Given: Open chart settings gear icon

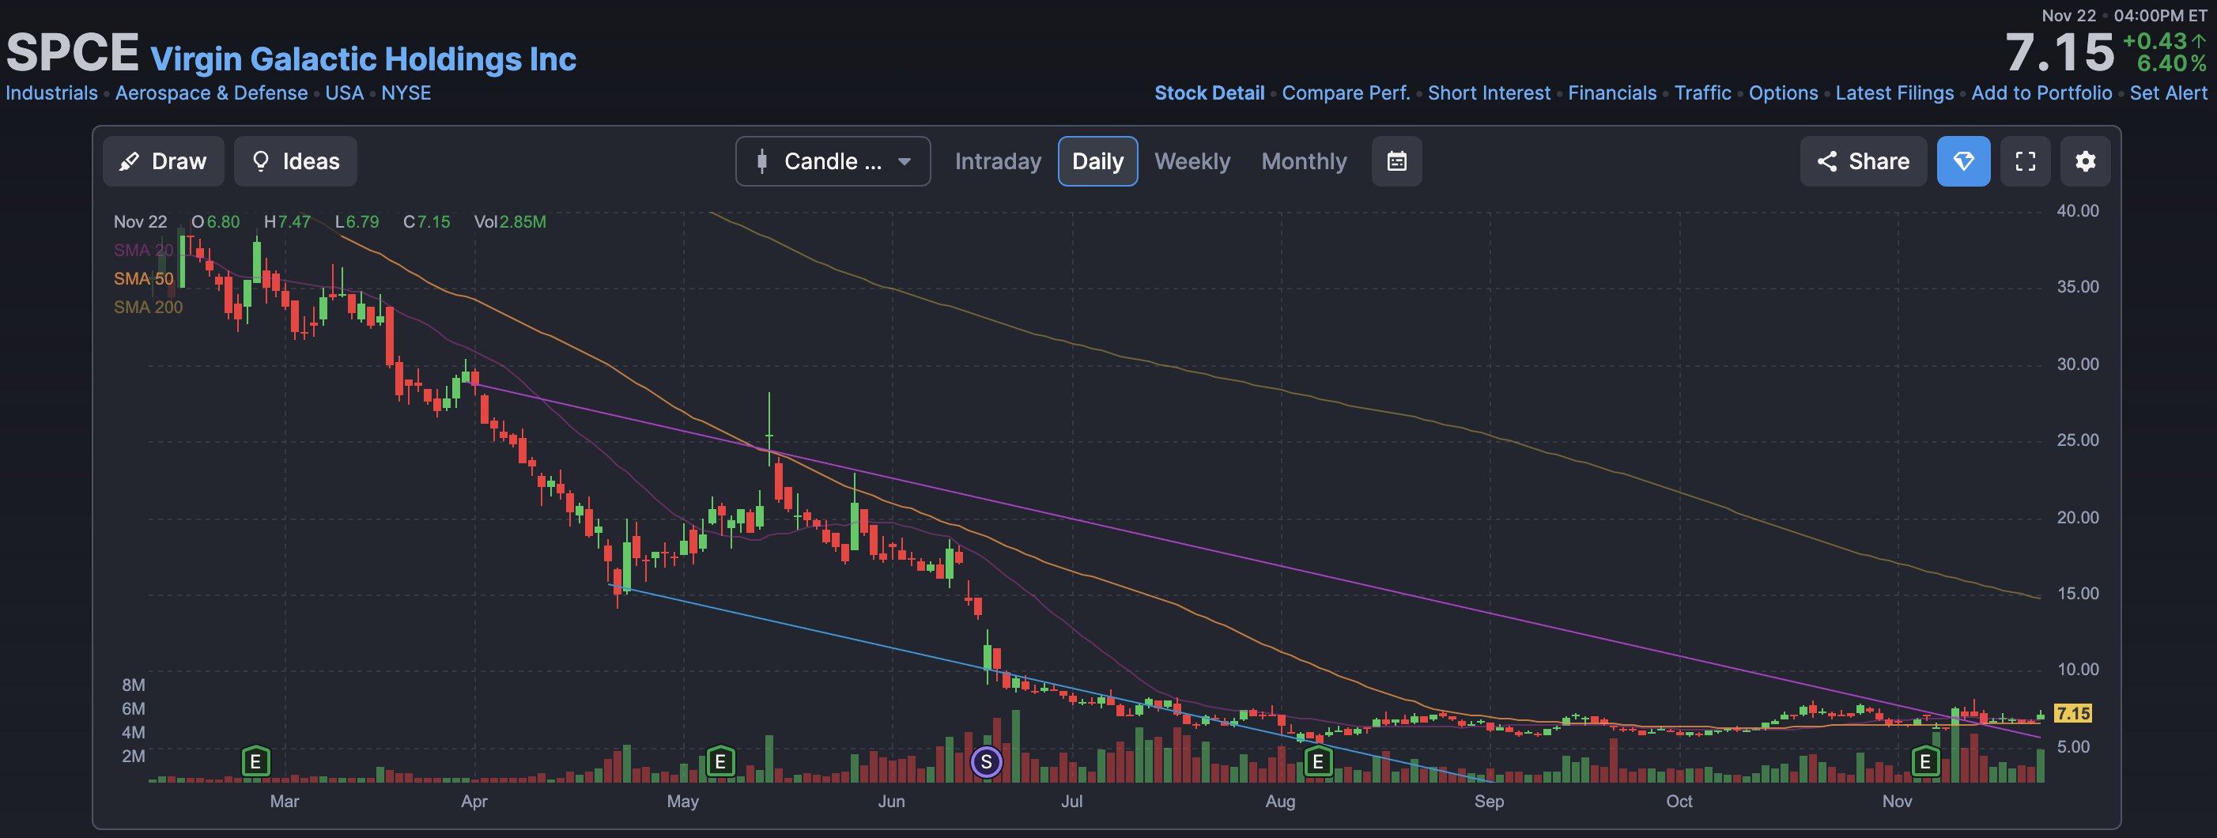Looking at the screenshot, I should pyautogui.click(x=2084, y=161).
